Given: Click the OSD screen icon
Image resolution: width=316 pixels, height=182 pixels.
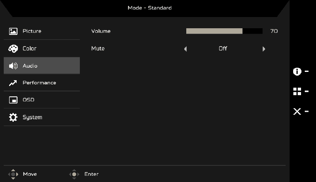Looking at the screenshot, I should click(x=13, y=100).
